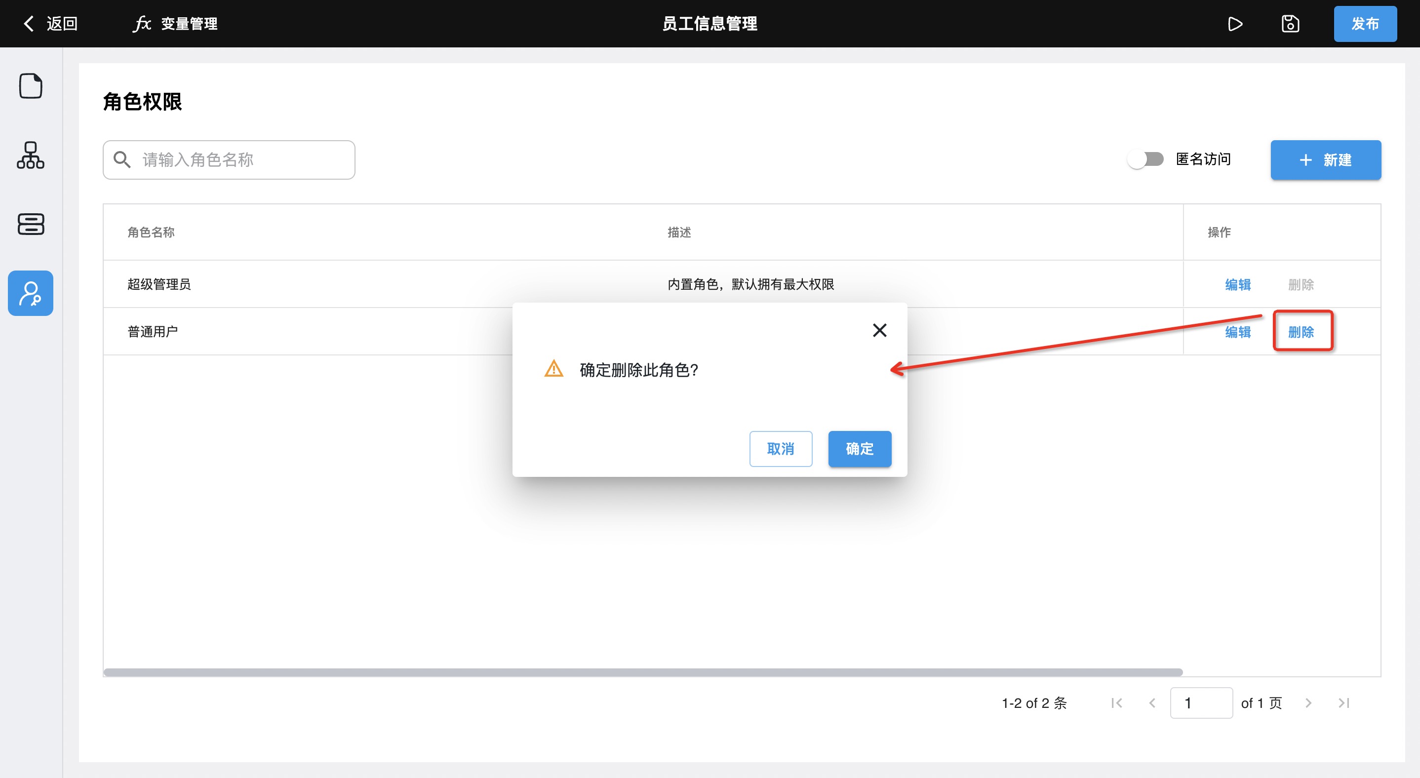Click the 操作 column header
Image resolution: width=1420 pixels, height=778 pixels.
coord(1219,232)
